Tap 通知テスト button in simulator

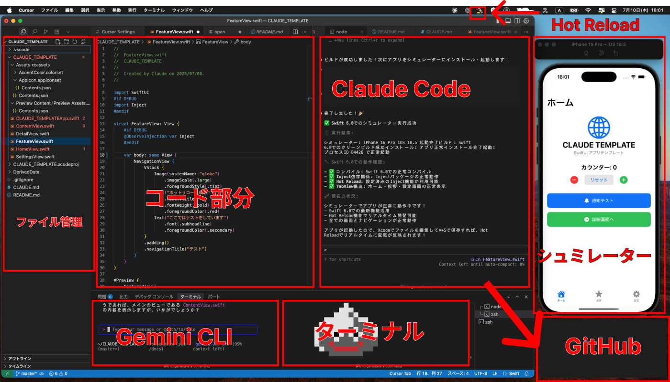599,201
